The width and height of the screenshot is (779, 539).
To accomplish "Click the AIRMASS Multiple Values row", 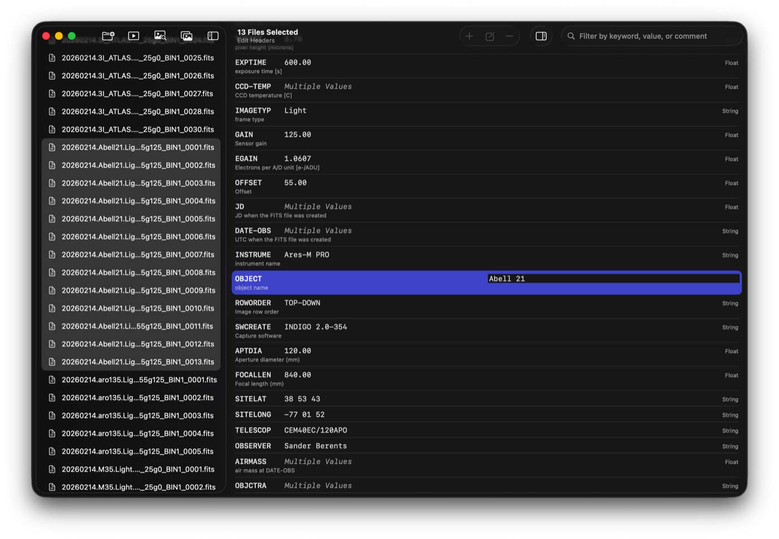I will click(x=487, y=465).
